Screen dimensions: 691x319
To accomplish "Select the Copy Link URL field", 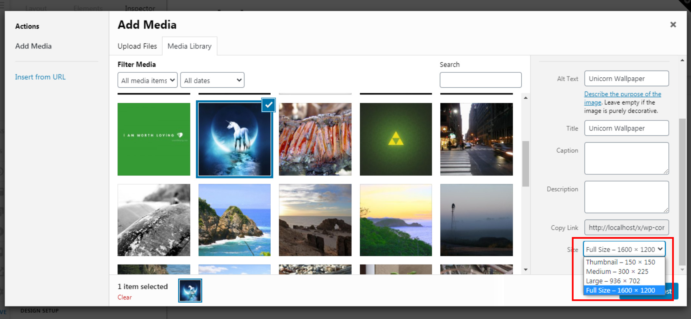I will 626,227.
